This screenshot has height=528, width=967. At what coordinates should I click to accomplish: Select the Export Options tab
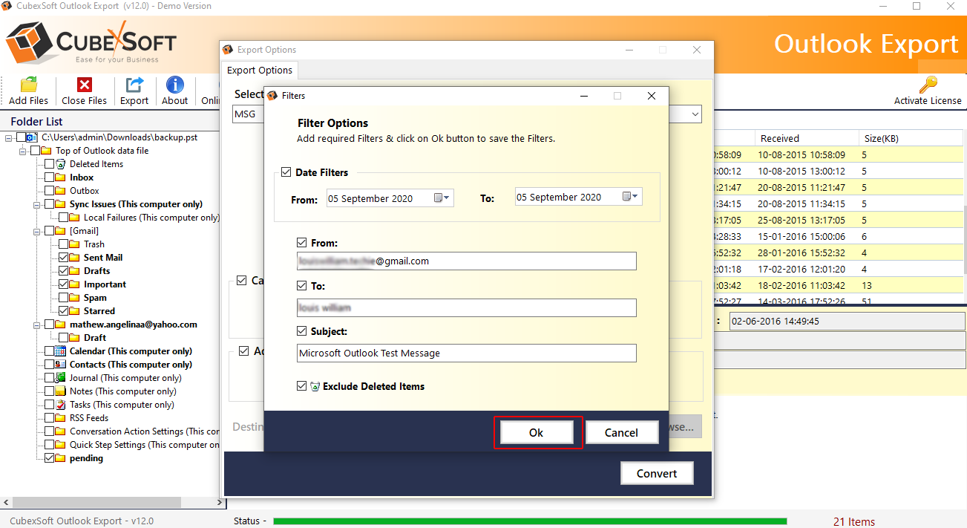click(x=260, y=70)
